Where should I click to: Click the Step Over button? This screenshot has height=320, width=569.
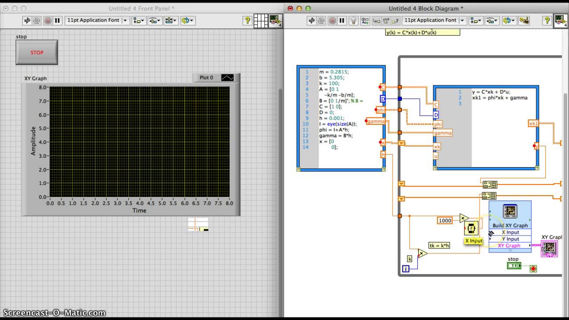pos(385,20)
